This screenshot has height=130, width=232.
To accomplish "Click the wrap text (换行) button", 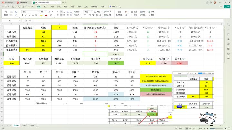I will tap(76, 12).
